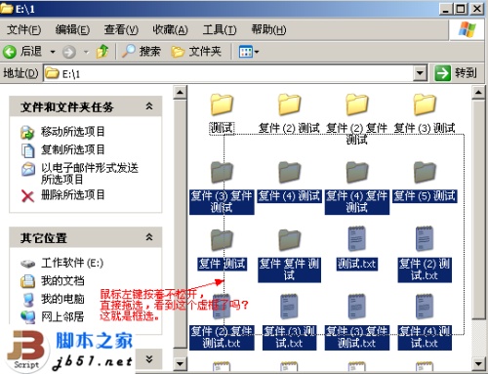488x374 pixels.
Task: Click the Views icon in toolbar
Action: click(245, 52)
